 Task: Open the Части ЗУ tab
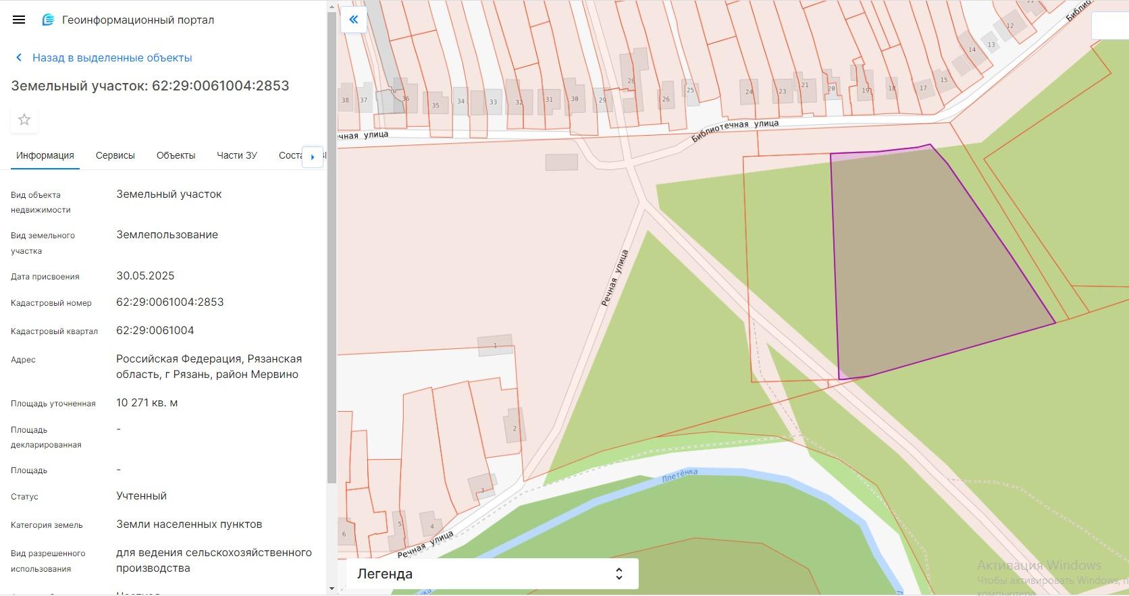(x=237, y=155)
